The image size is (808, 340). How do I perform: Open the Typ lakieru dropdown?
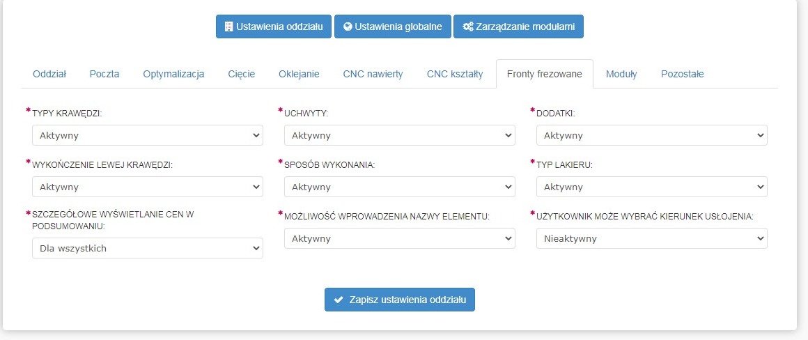652,187
